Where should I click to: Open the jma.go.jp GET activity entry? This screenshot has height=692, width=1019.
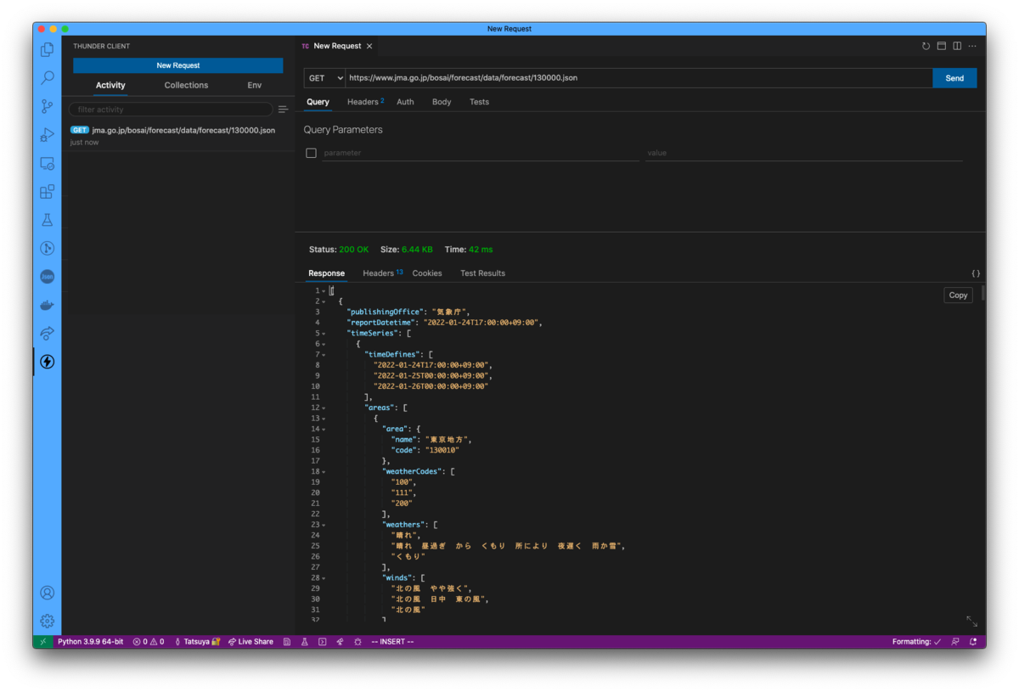[178, 136]
